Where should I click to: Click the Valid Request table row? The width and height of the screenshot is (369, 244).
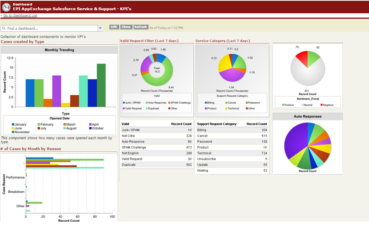click(157, 159)
